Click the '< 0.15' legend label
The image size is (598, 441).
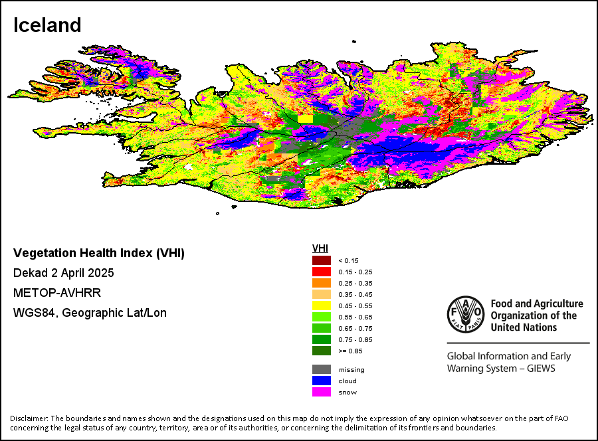(349, 261)
